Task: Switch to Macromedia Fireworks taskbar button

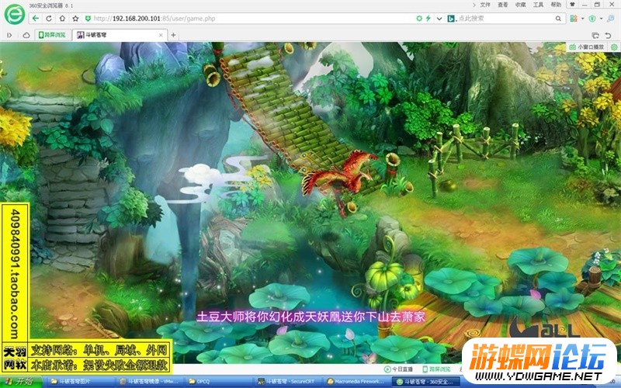Action: (357, 382)
